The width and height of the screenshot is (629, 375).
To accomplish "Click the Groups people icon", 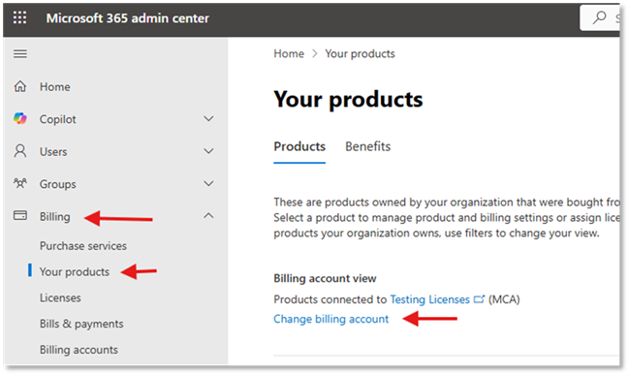I will 20,184.
